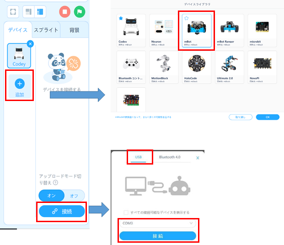Select the Bluetooth 4.0 tab
Image resolution: width=284 pixels, height=245 pixels.
[170, 157]
